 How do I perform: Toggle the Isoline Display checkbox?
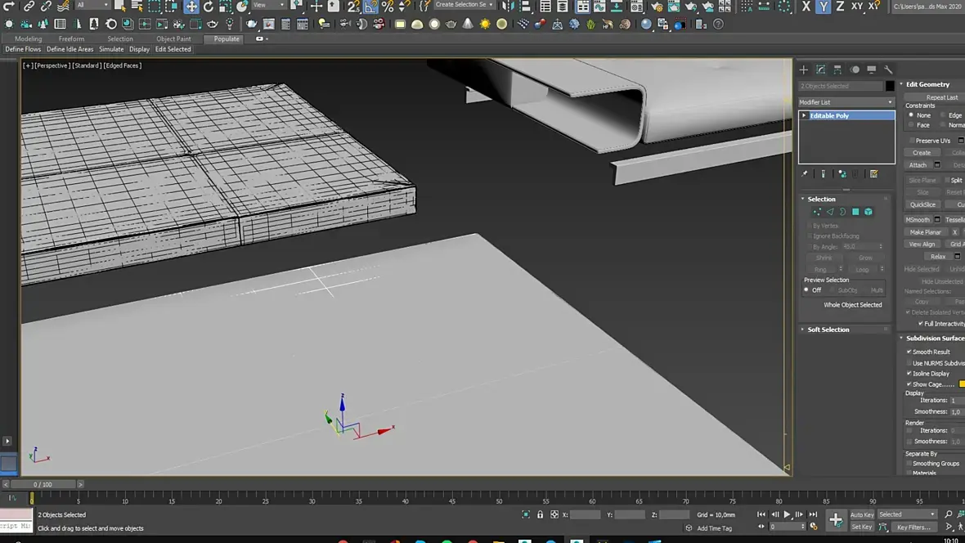(909, 374)
